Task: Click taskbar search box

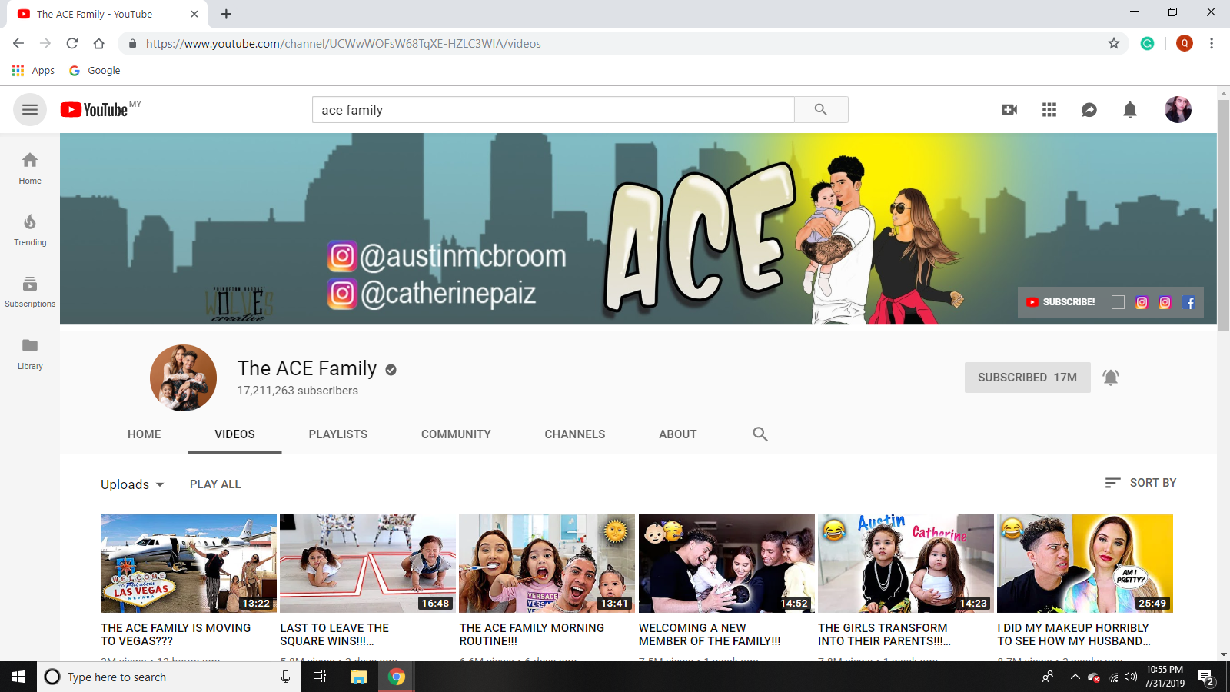Action: point(169,677)
